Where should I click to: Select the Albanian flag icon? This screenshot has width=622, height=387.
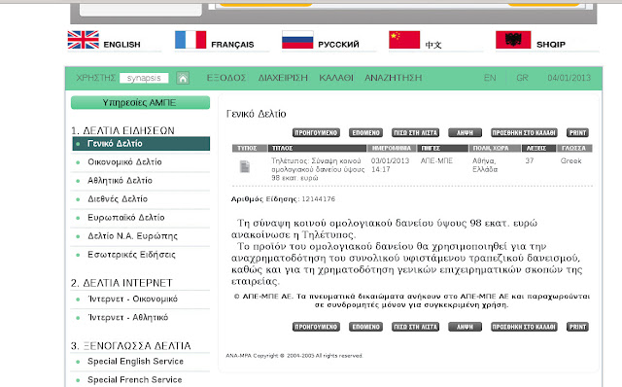click(513, 40)
